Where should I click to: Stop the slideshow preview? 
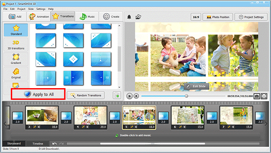pyautogui.click(x=136, y=96)
